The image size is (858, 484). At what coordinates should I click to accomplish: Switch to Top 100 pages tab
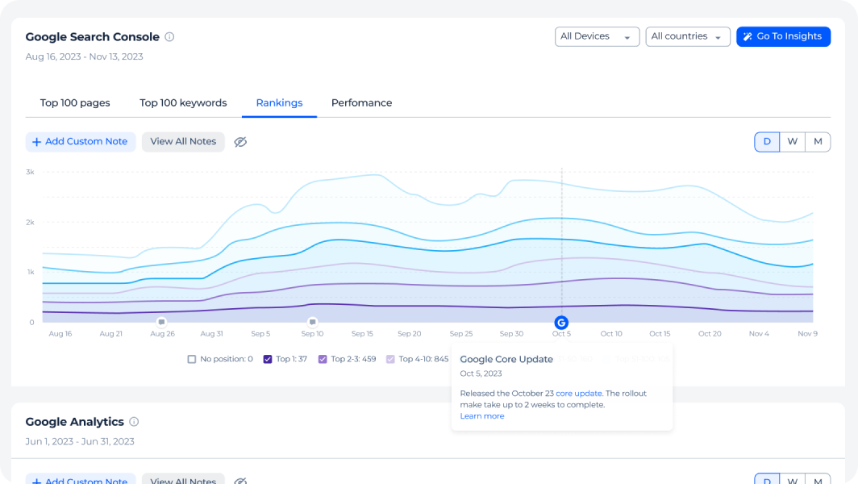pyautogui.click(x=75, y=103)
